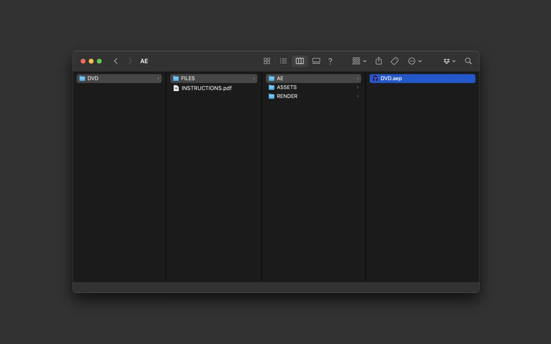Select the DVD folder

coord(119,78)
